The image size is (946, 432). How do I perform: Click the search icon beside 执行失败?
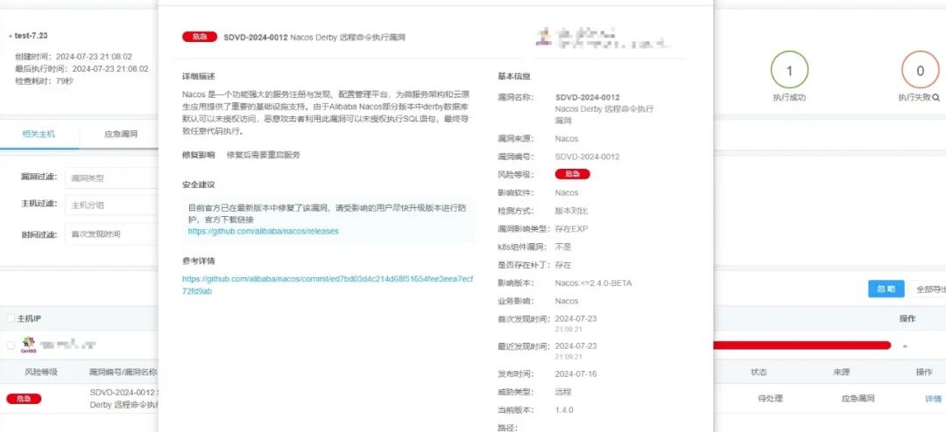935,97
